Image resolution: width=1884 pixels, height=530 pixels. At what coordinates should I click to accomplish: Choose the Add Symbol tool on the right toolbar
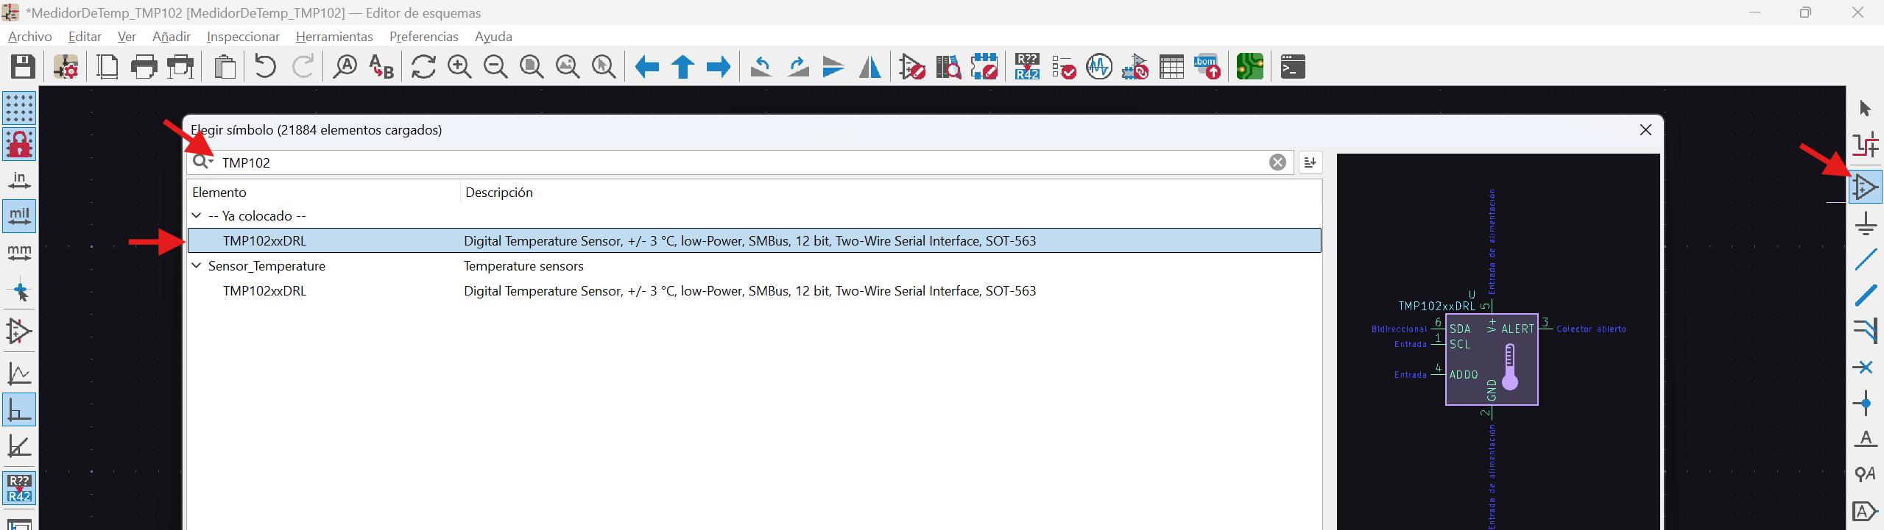point(1865,187)
